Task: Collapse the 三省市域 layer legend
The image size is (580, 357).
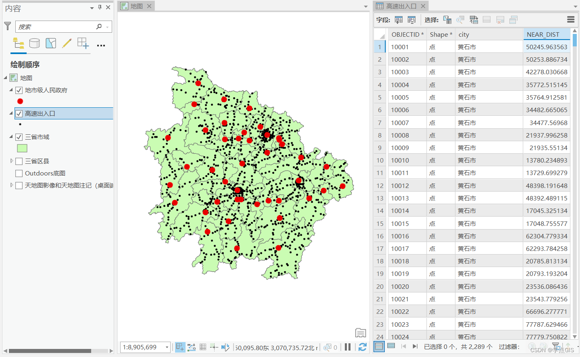Action: tap(11, 137)
